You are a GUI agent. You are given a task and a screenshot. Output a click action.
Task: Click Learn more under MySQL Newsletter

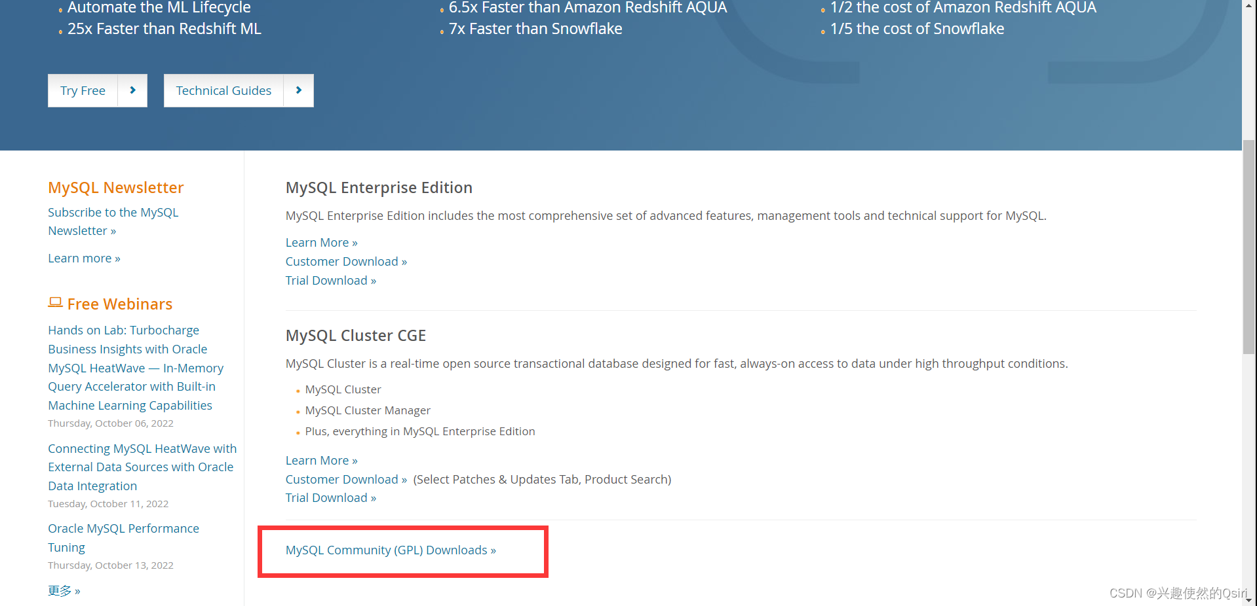point(84,258)
